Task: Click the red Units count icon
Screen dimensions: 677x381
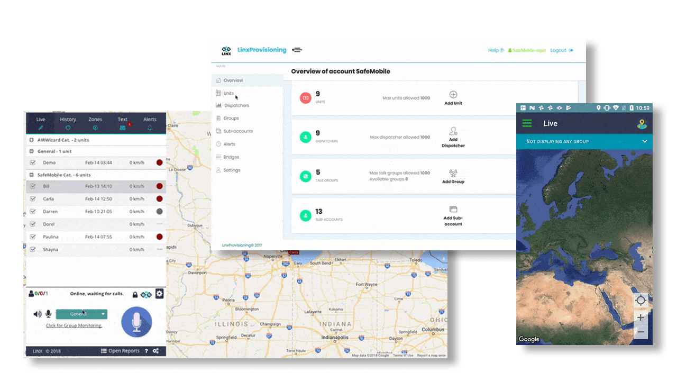Action: pos(306,98)
